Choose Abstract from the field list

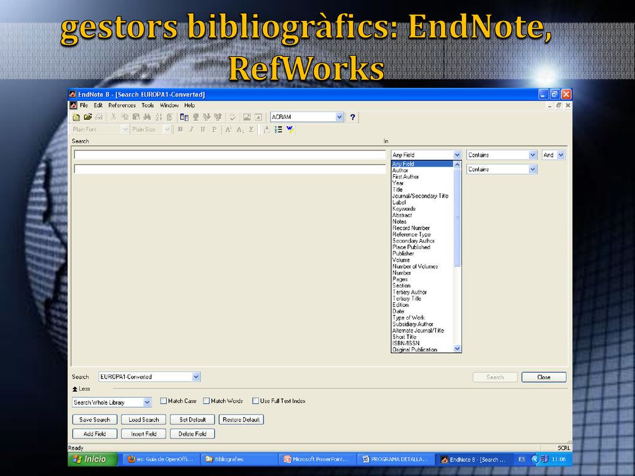pos(422,215)
